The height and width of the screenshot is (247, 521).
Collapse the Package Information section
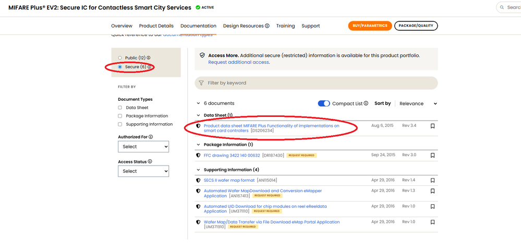[198, 145]
